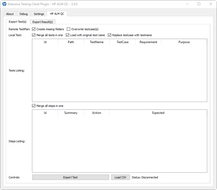Screen dimensions: 217x190
Task: Click Id column header in Steps Listing
Action: tap(45, 113)
